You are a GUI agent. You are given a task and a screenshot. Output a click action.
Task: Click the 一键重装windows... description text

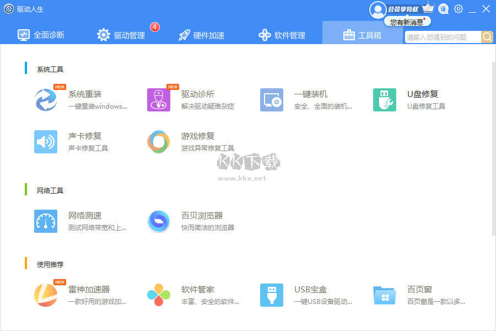98,106
